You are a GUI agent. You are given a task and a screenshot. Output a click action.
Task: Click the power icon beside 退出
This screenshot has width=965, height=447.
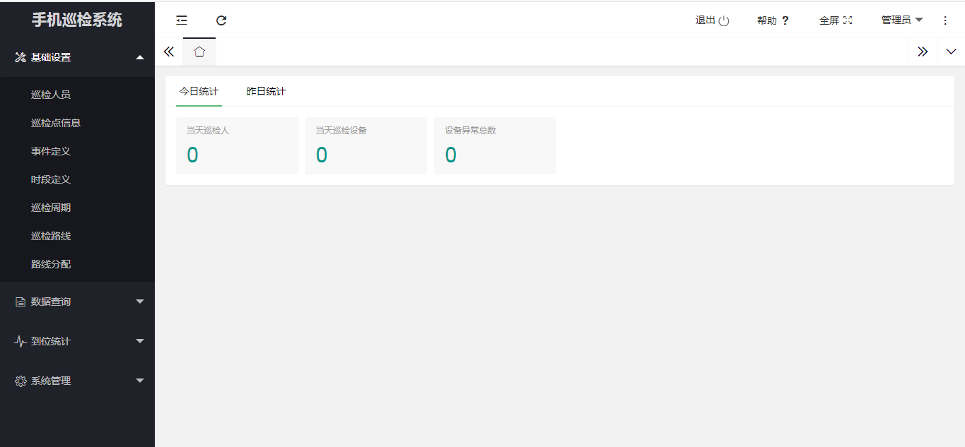pos(724,20)
